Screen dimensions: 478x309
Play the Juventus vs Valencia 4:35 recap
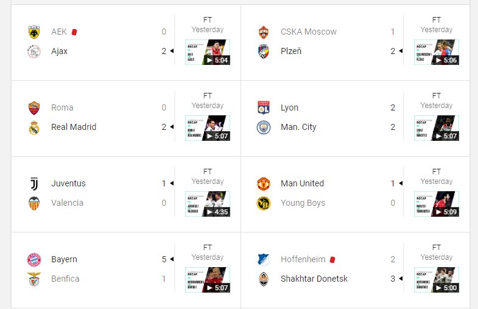(x=208, y=204)
